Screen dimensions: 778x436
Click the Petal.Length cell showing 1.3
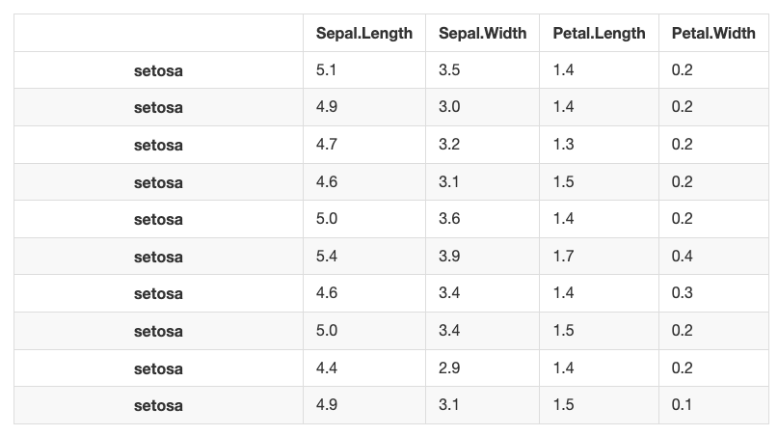599,145
